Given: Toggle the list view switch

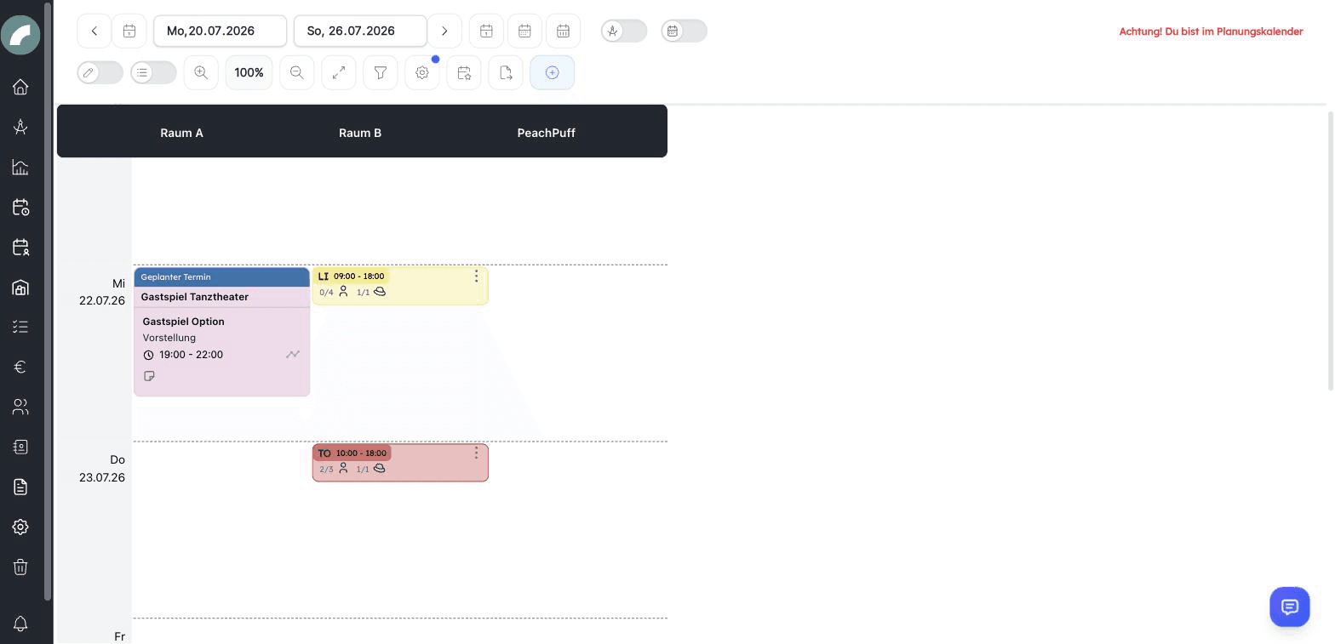Looking at the screenshot, I should (153, 72).
